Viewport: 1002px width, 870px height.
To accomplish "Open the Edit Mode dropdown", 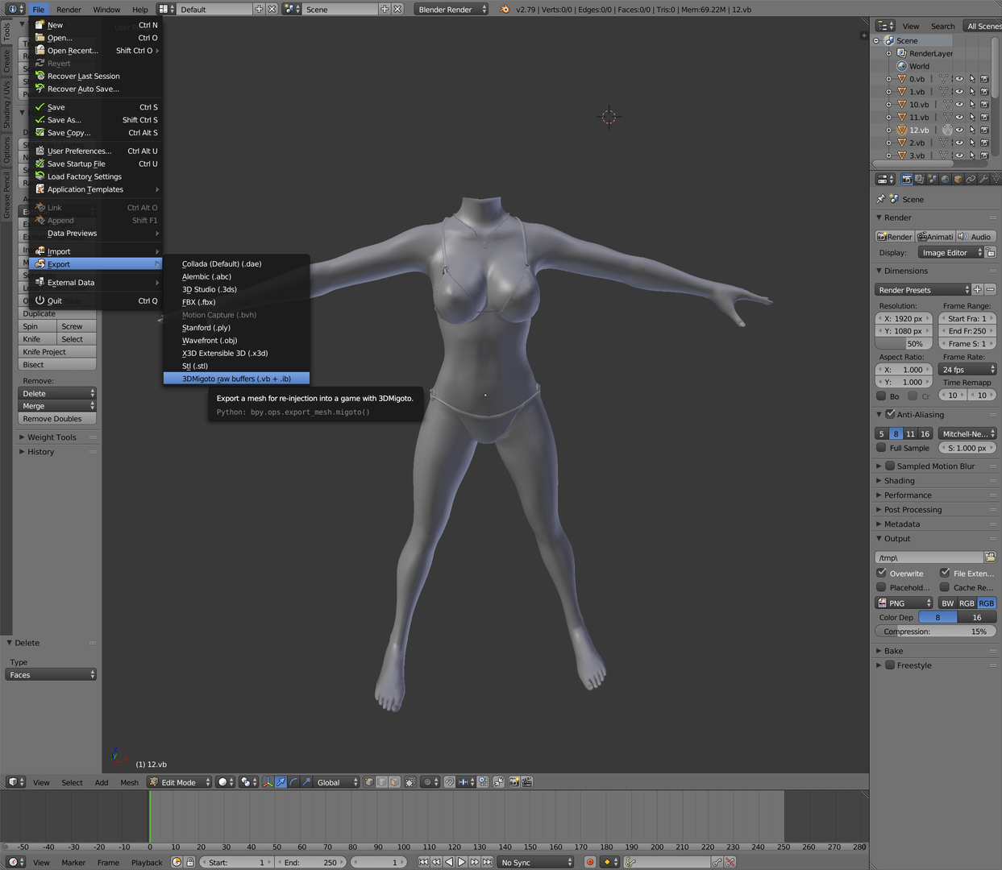I will [179, 782].
